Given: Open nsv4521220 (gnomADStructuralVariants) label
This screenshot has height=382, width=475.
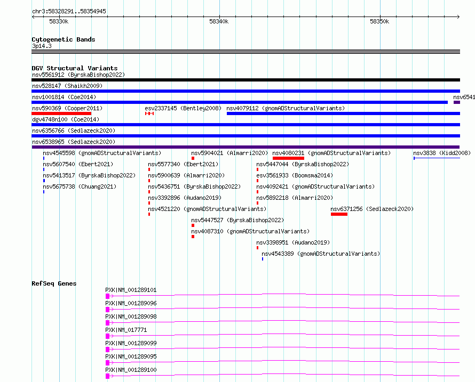Looking at the screenshot, I should coord(207,209).
